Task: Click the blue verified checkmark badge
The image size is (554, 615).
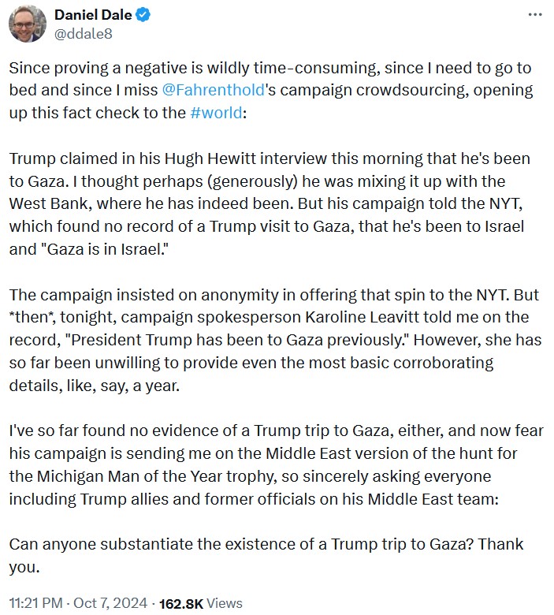Action: click(x=143, y=15)
